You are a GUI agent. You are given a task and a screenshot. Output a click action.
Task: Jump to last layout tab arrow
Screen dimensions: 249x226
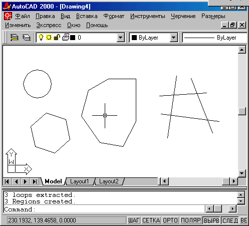[x=35, y=181]
